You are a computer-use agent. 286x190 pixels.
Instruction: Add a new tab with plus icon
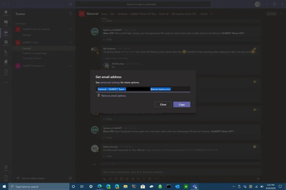point(212,14)
